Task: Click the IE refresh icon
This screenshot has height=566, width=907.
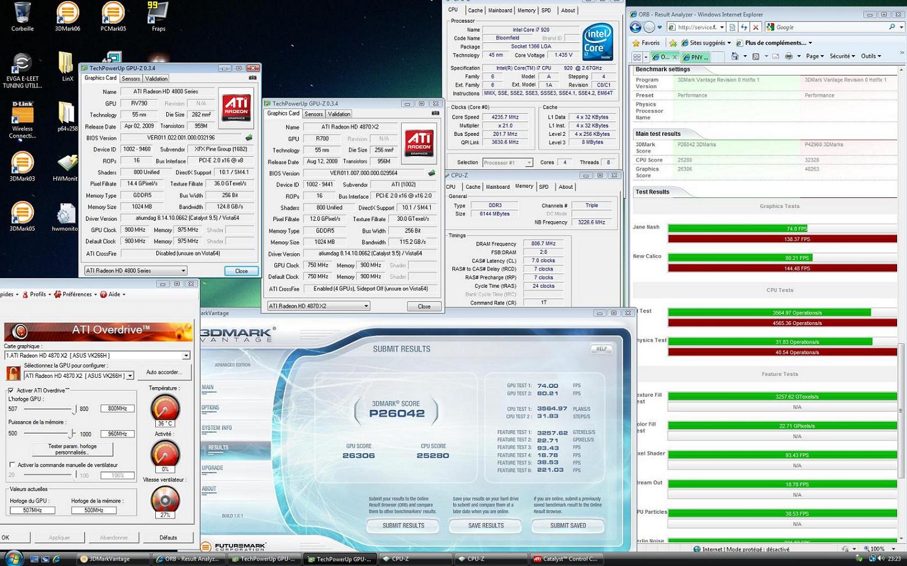Action: click(x=744, y=27)
